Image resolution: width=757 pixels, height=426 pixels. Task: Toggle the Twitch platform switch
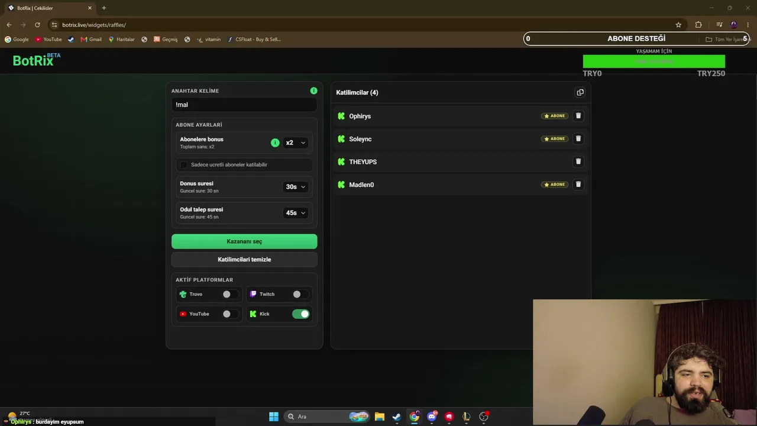coord(300,294)
